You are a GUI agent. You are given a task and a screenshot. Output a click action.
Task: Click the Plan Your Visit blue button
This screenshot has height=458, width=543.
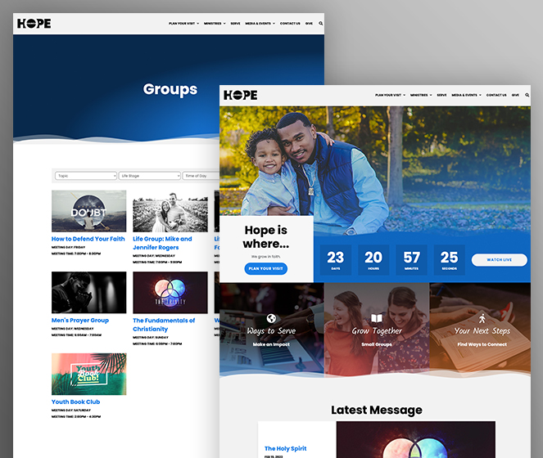pyautogui.click(x=265, y=269)
